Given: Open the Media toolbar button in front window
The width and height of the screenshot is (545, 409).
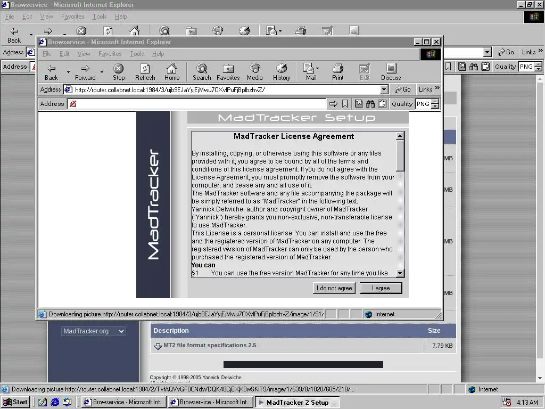Looking at the screenshot, I should click(255, 72).
